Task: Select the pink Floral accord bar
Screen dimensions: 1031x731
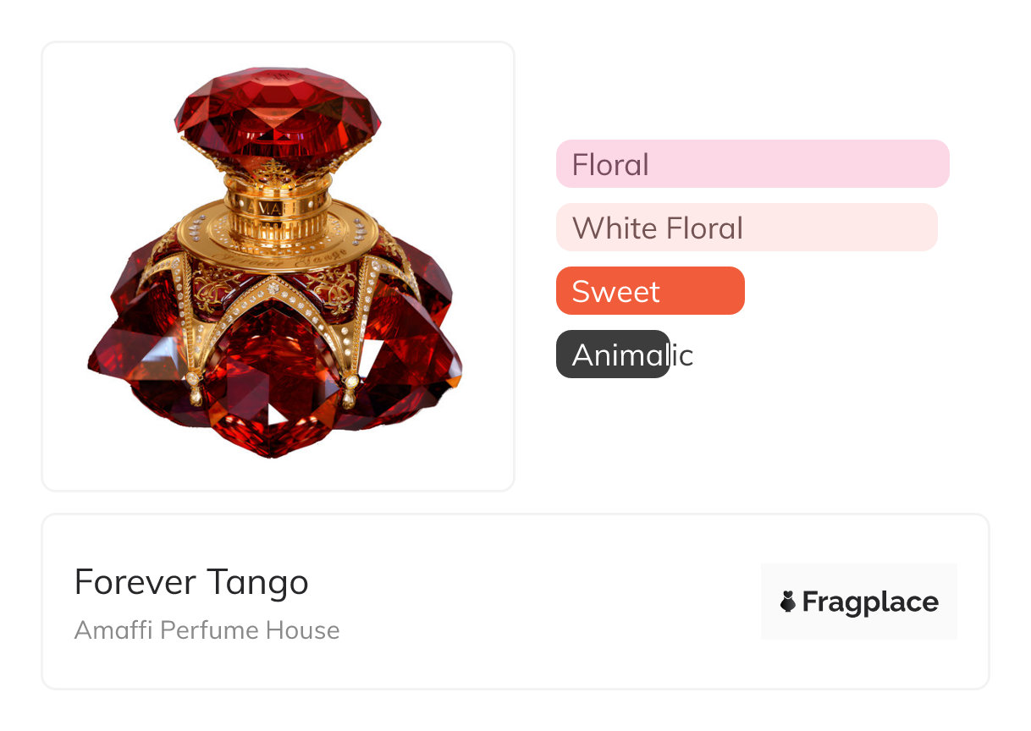Action: click(753, 164)
